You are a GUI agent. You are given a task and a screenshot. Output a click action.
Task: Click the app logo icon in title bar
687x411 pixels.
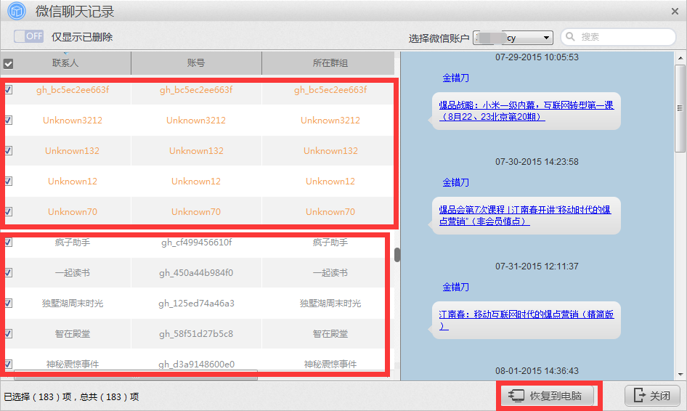[x=17, y=11]
